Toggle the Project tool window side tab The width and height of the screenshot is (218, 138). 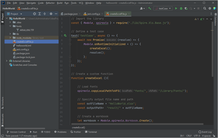click(x=3, y=18)
